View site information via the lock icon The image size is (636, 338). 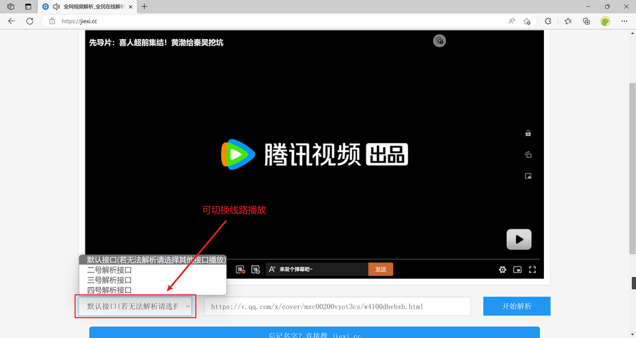[x=52, y=21]
